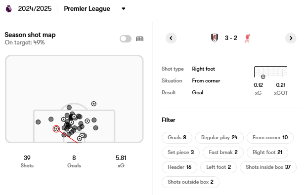Go to next match with right chevron
The height and width of the screenshot is (195, 308).
[291, 38]
